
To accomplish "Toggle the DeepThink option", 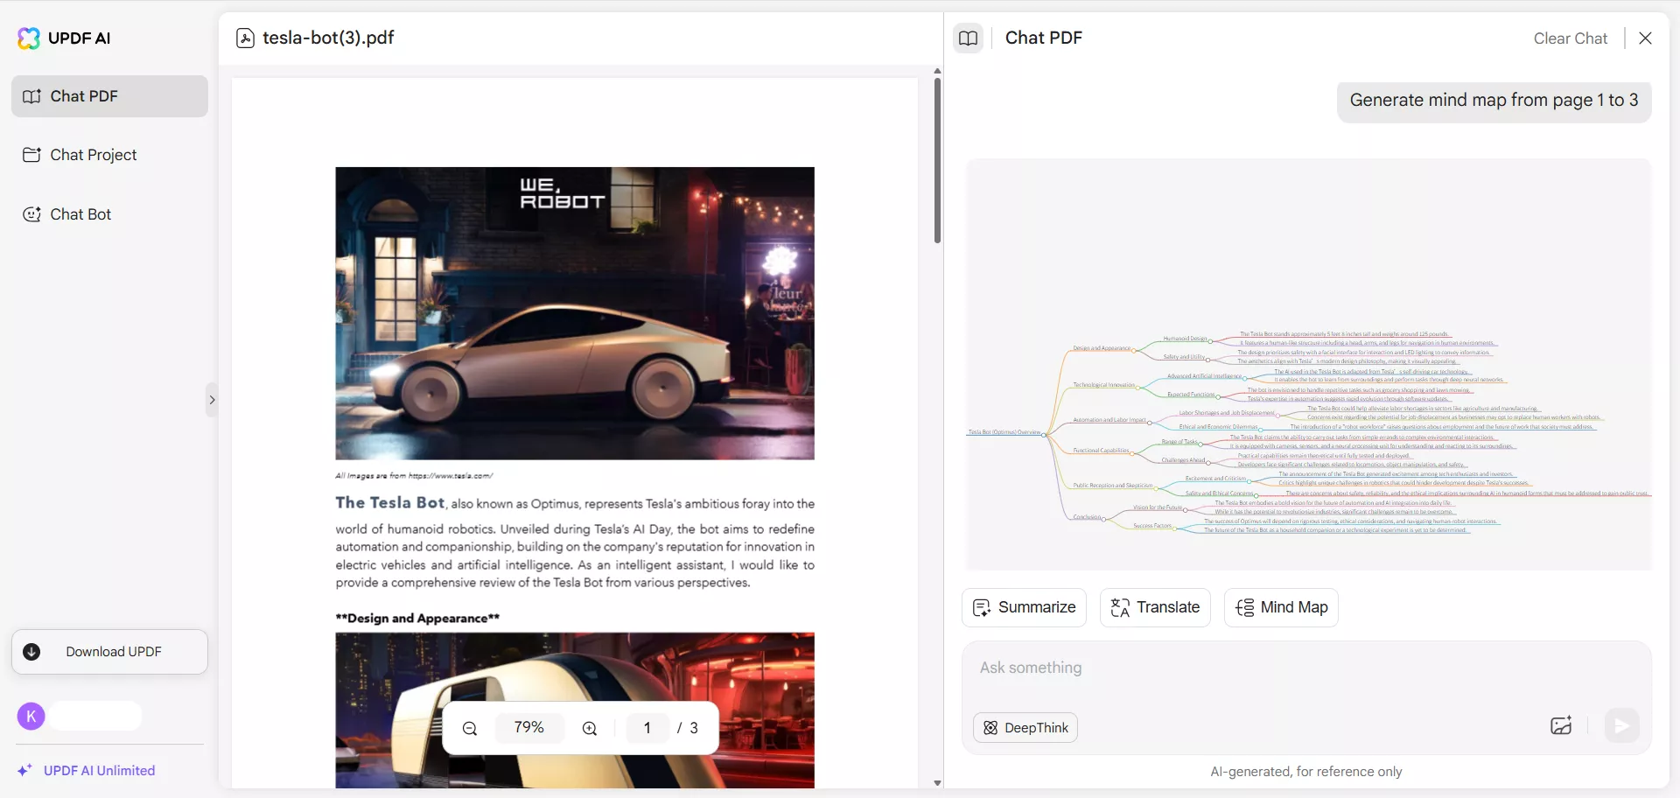I will click(x=1025, y=728).
